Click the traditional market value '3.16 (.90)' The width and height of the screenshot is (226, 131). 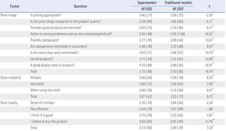[177, 28]
